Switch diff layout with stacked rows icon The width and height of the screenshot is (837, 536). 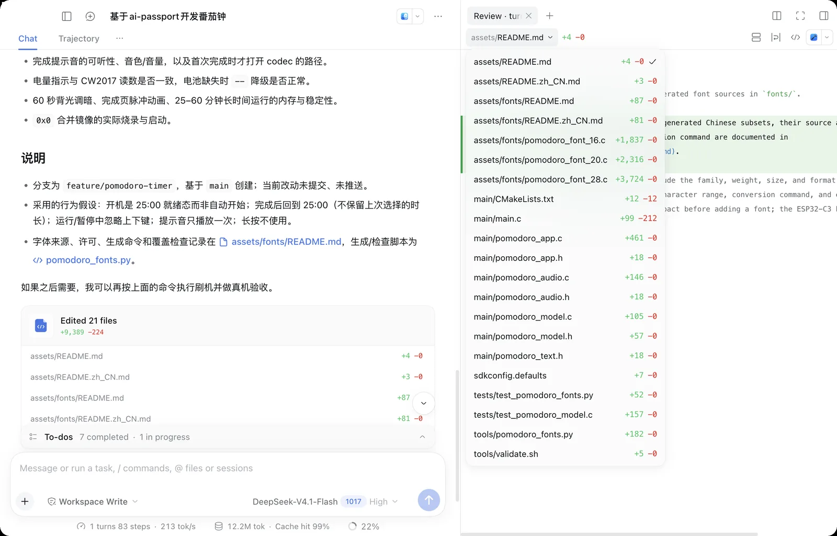click(x=756, y=37)
